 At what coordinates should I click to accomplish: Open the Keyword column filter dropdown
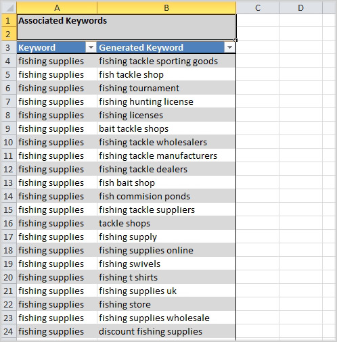point(91,47)
